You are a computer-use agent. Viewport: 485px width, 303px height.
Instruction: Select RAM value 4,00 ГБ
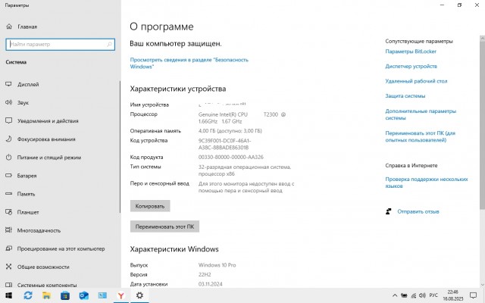230,131
